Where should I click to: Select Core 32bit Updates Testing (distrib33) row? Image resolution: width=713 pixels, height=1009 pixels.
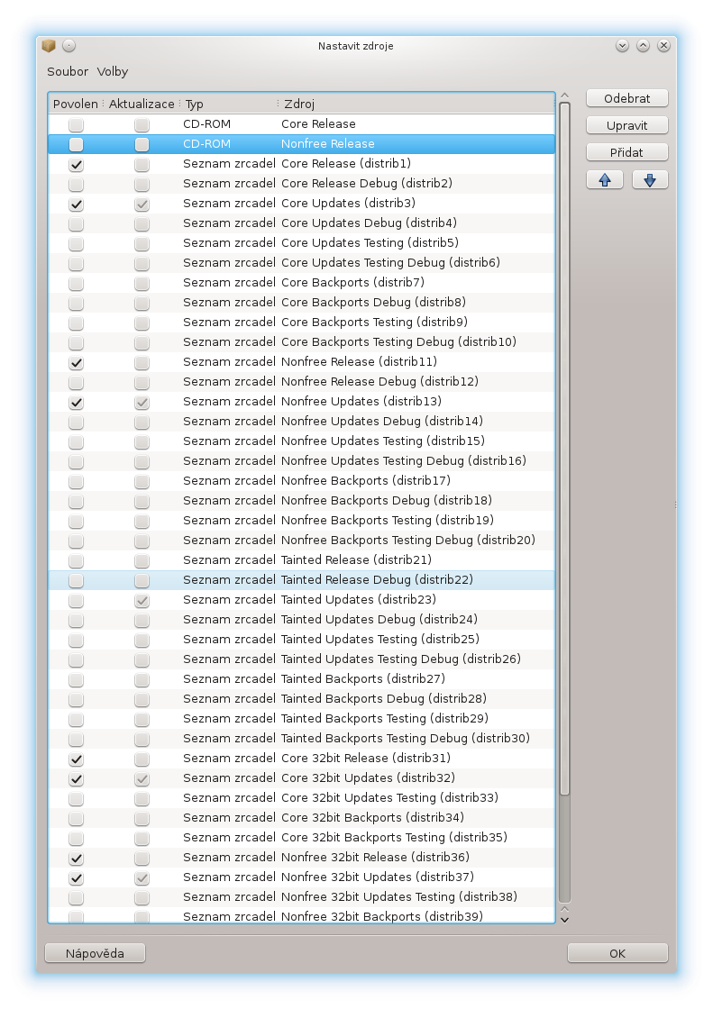pyautogui.click(x=301, y=798)
